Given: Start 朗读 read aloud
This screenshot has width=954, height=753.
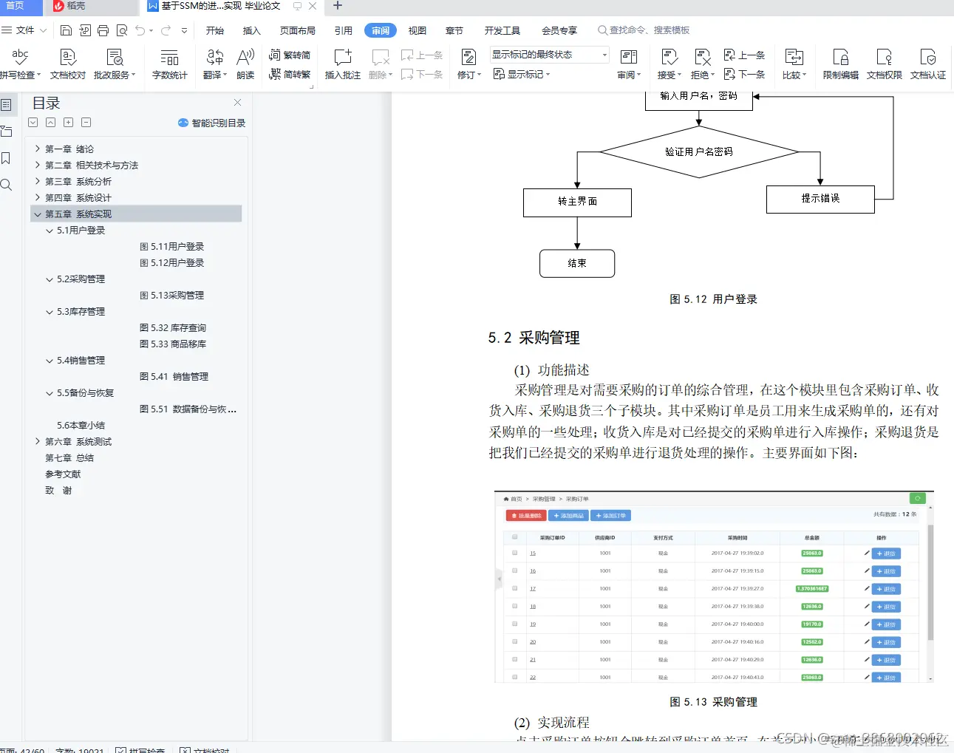Looking at the screenshot, I should (x=245, y=63).
